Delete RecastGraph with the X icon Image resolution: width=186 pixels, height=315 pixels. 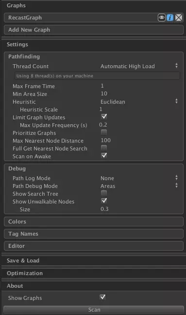179,18
